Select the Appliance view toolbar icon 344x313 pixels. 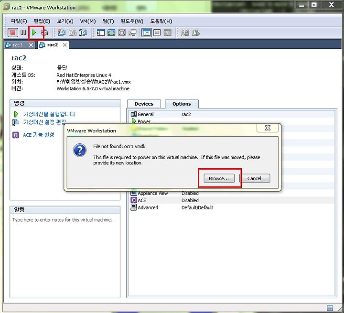click(x=157, y=32)
